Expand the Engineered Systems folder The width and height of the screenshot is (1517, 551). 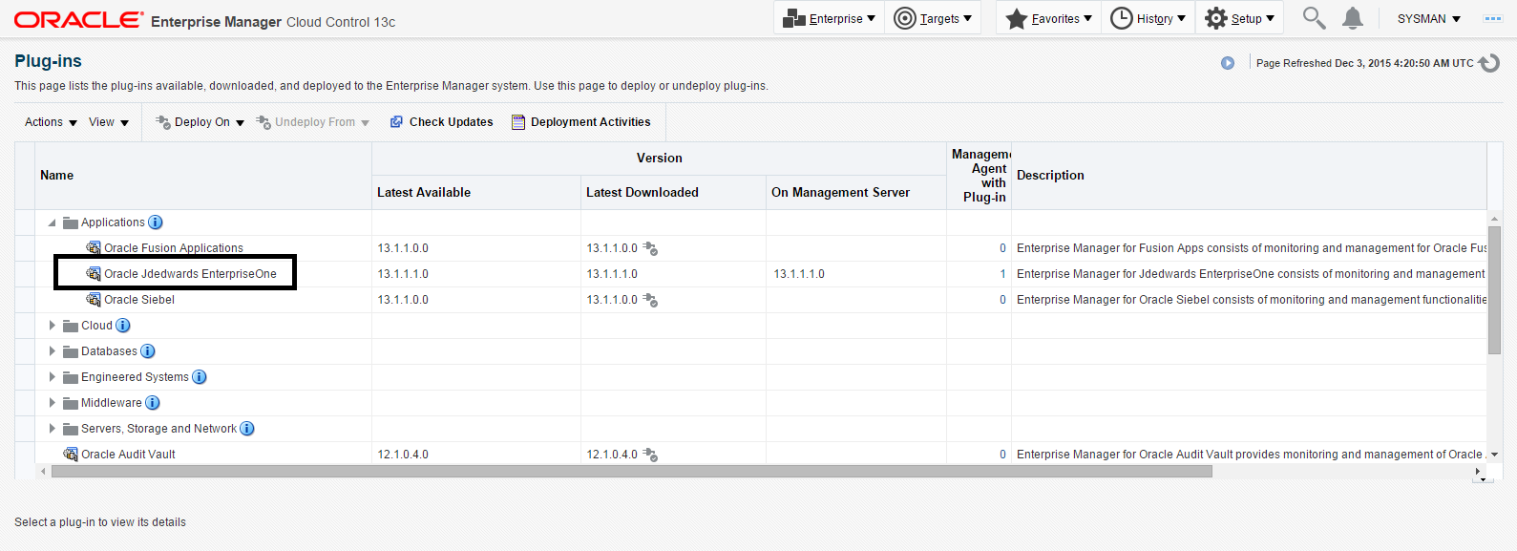pos(52,377)
